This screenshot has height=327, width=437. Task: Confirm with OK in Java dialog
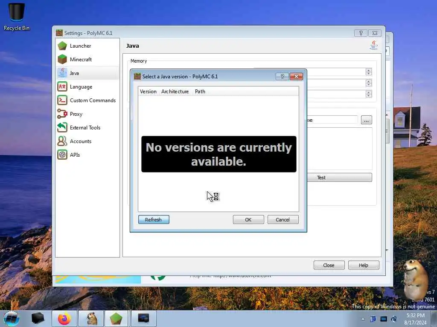(248, 220)
